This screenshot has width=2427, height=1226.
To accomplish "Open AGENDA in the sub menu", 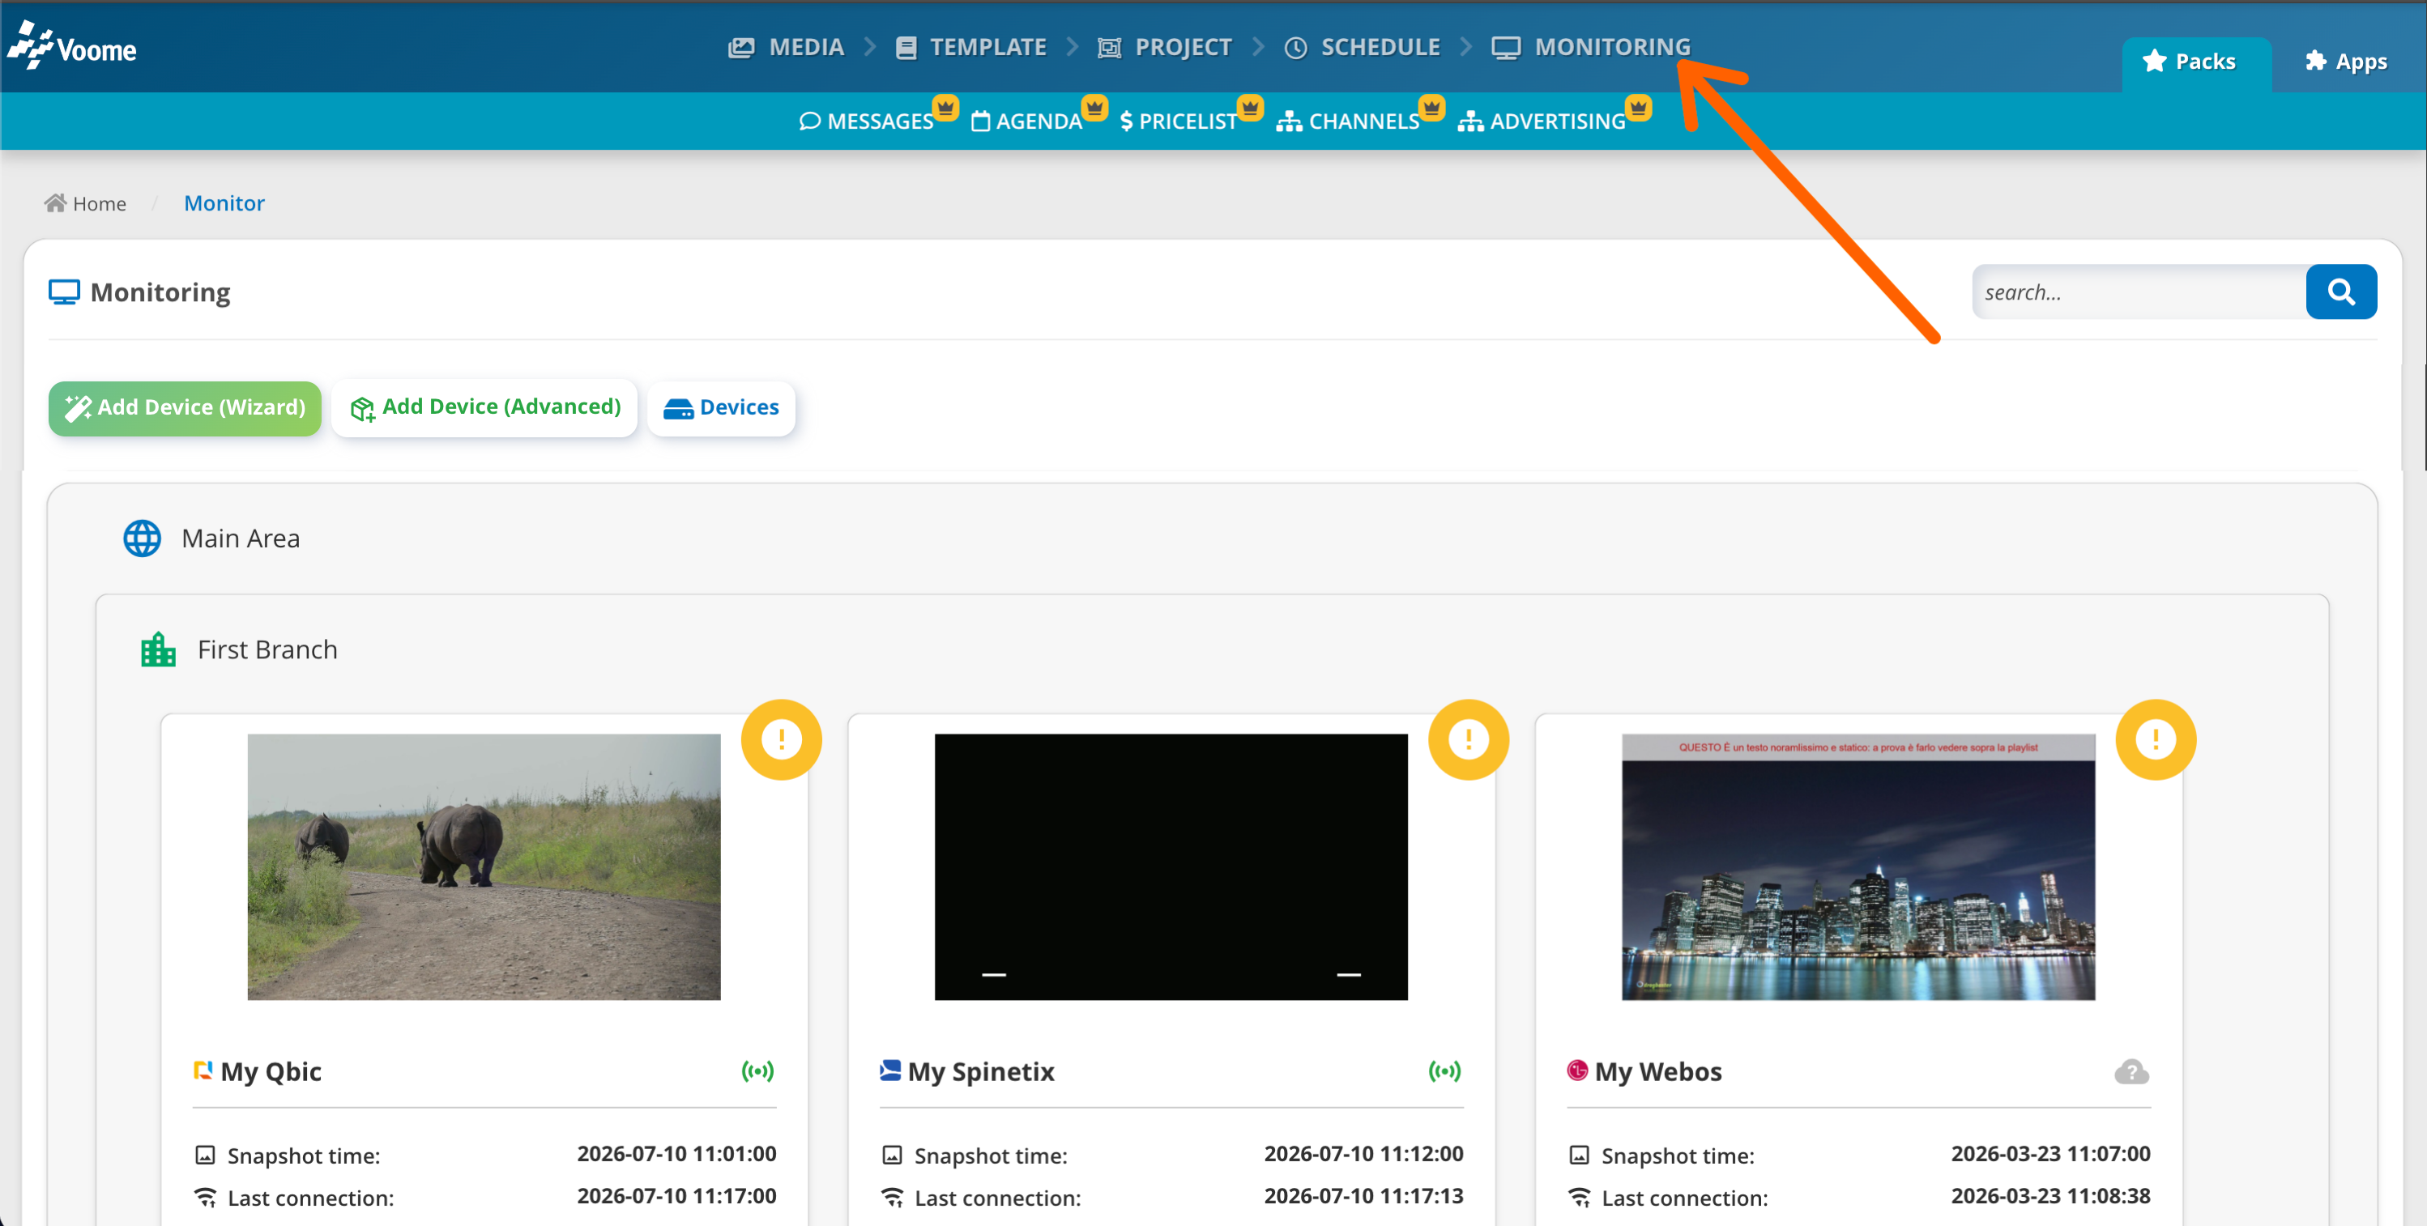I will click(1026, 121).
